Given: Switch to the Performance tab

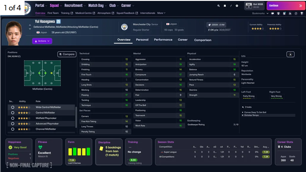Looking at the screenshot, I should (x=163, y=40).
